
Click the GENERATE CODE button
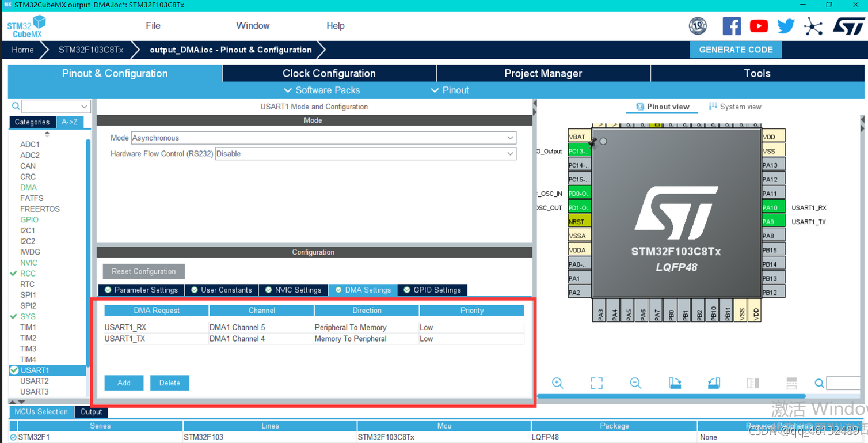click(736, 50)
